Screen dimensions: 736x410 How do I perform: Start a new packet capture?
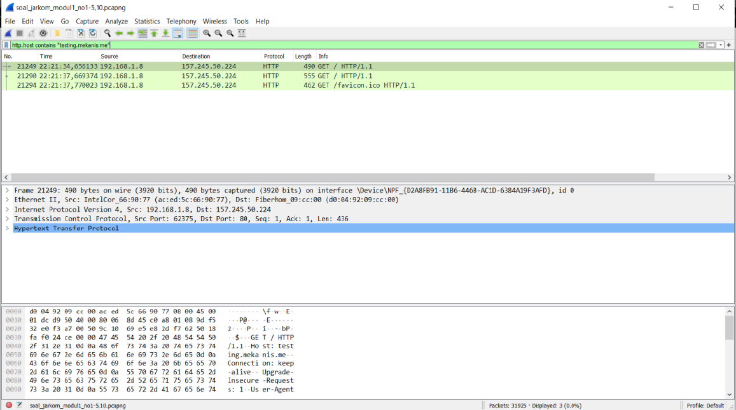(8, 32)
